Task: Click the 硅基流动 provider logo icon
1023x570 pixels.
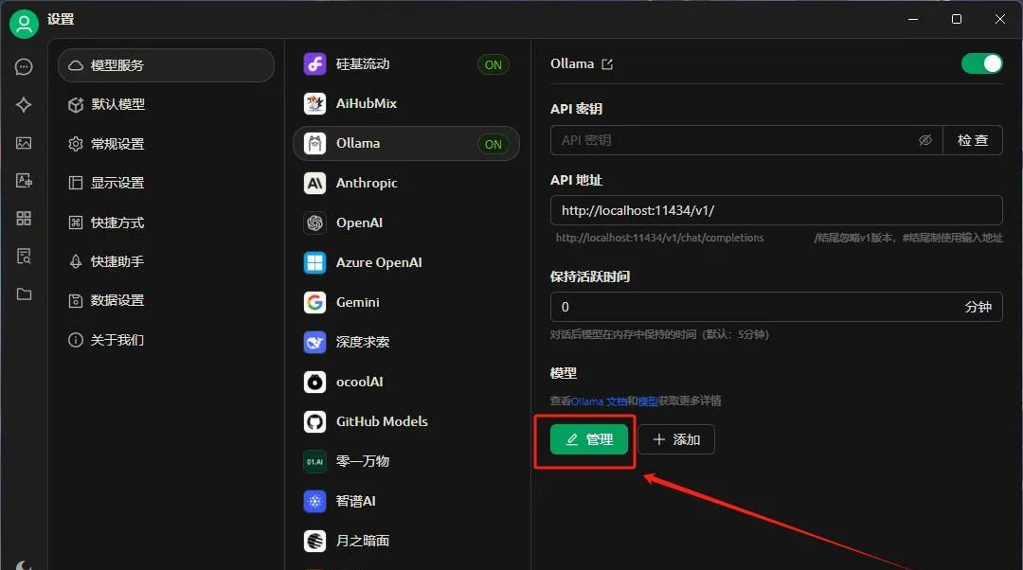Action: pyautogui.click(x=315, y=64)
